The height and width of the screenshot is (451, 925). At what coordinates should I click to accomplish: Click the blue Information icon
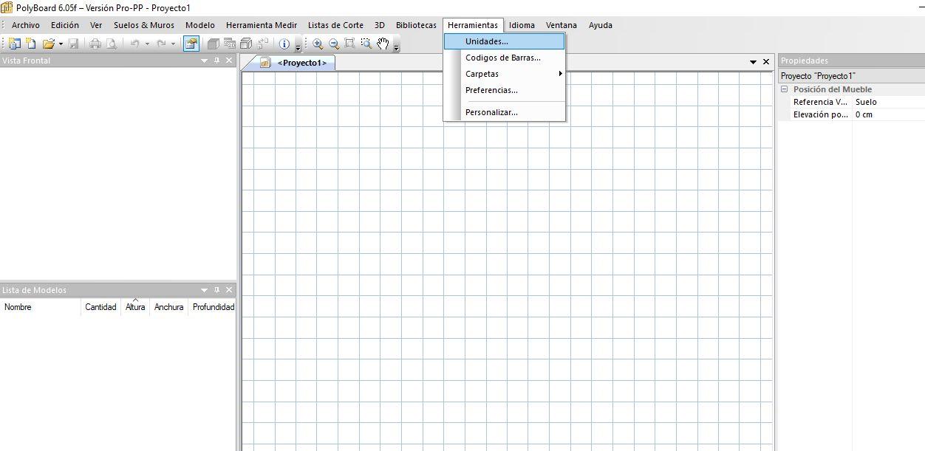pos(284,44)
